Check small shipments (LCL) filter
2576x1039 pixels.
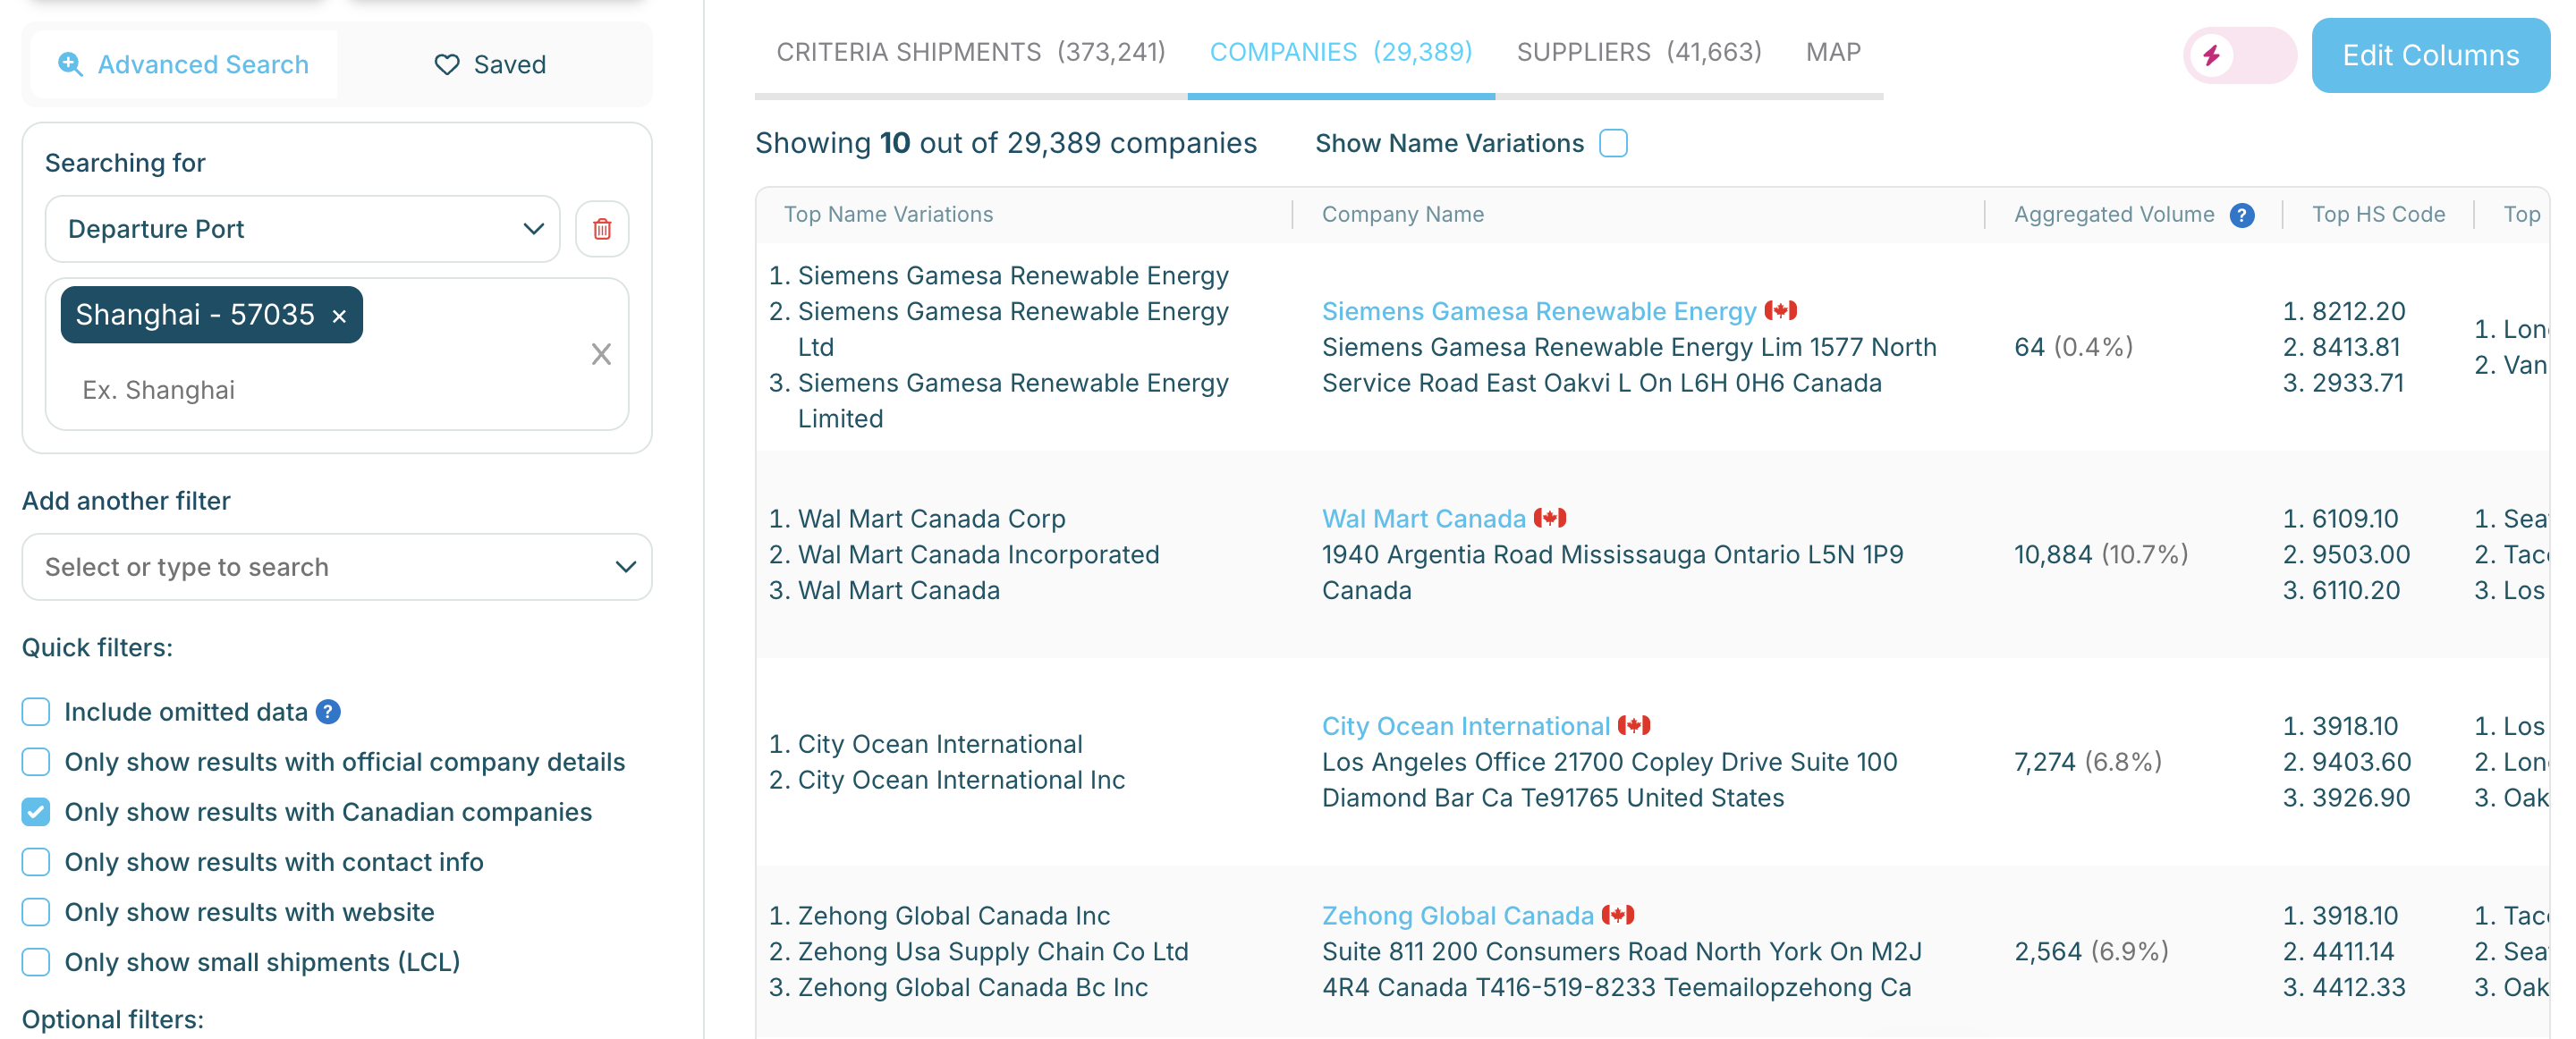click(36, 962)
